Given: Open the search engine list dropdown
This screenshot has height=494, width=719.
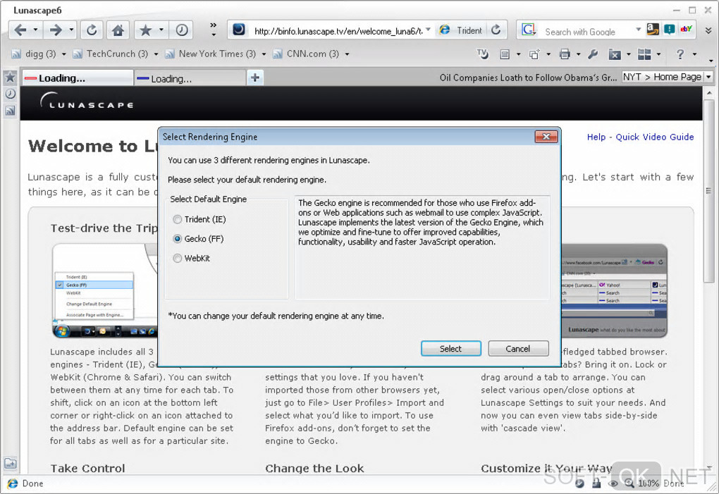Looking at the screenshot, I should [638, 30].
